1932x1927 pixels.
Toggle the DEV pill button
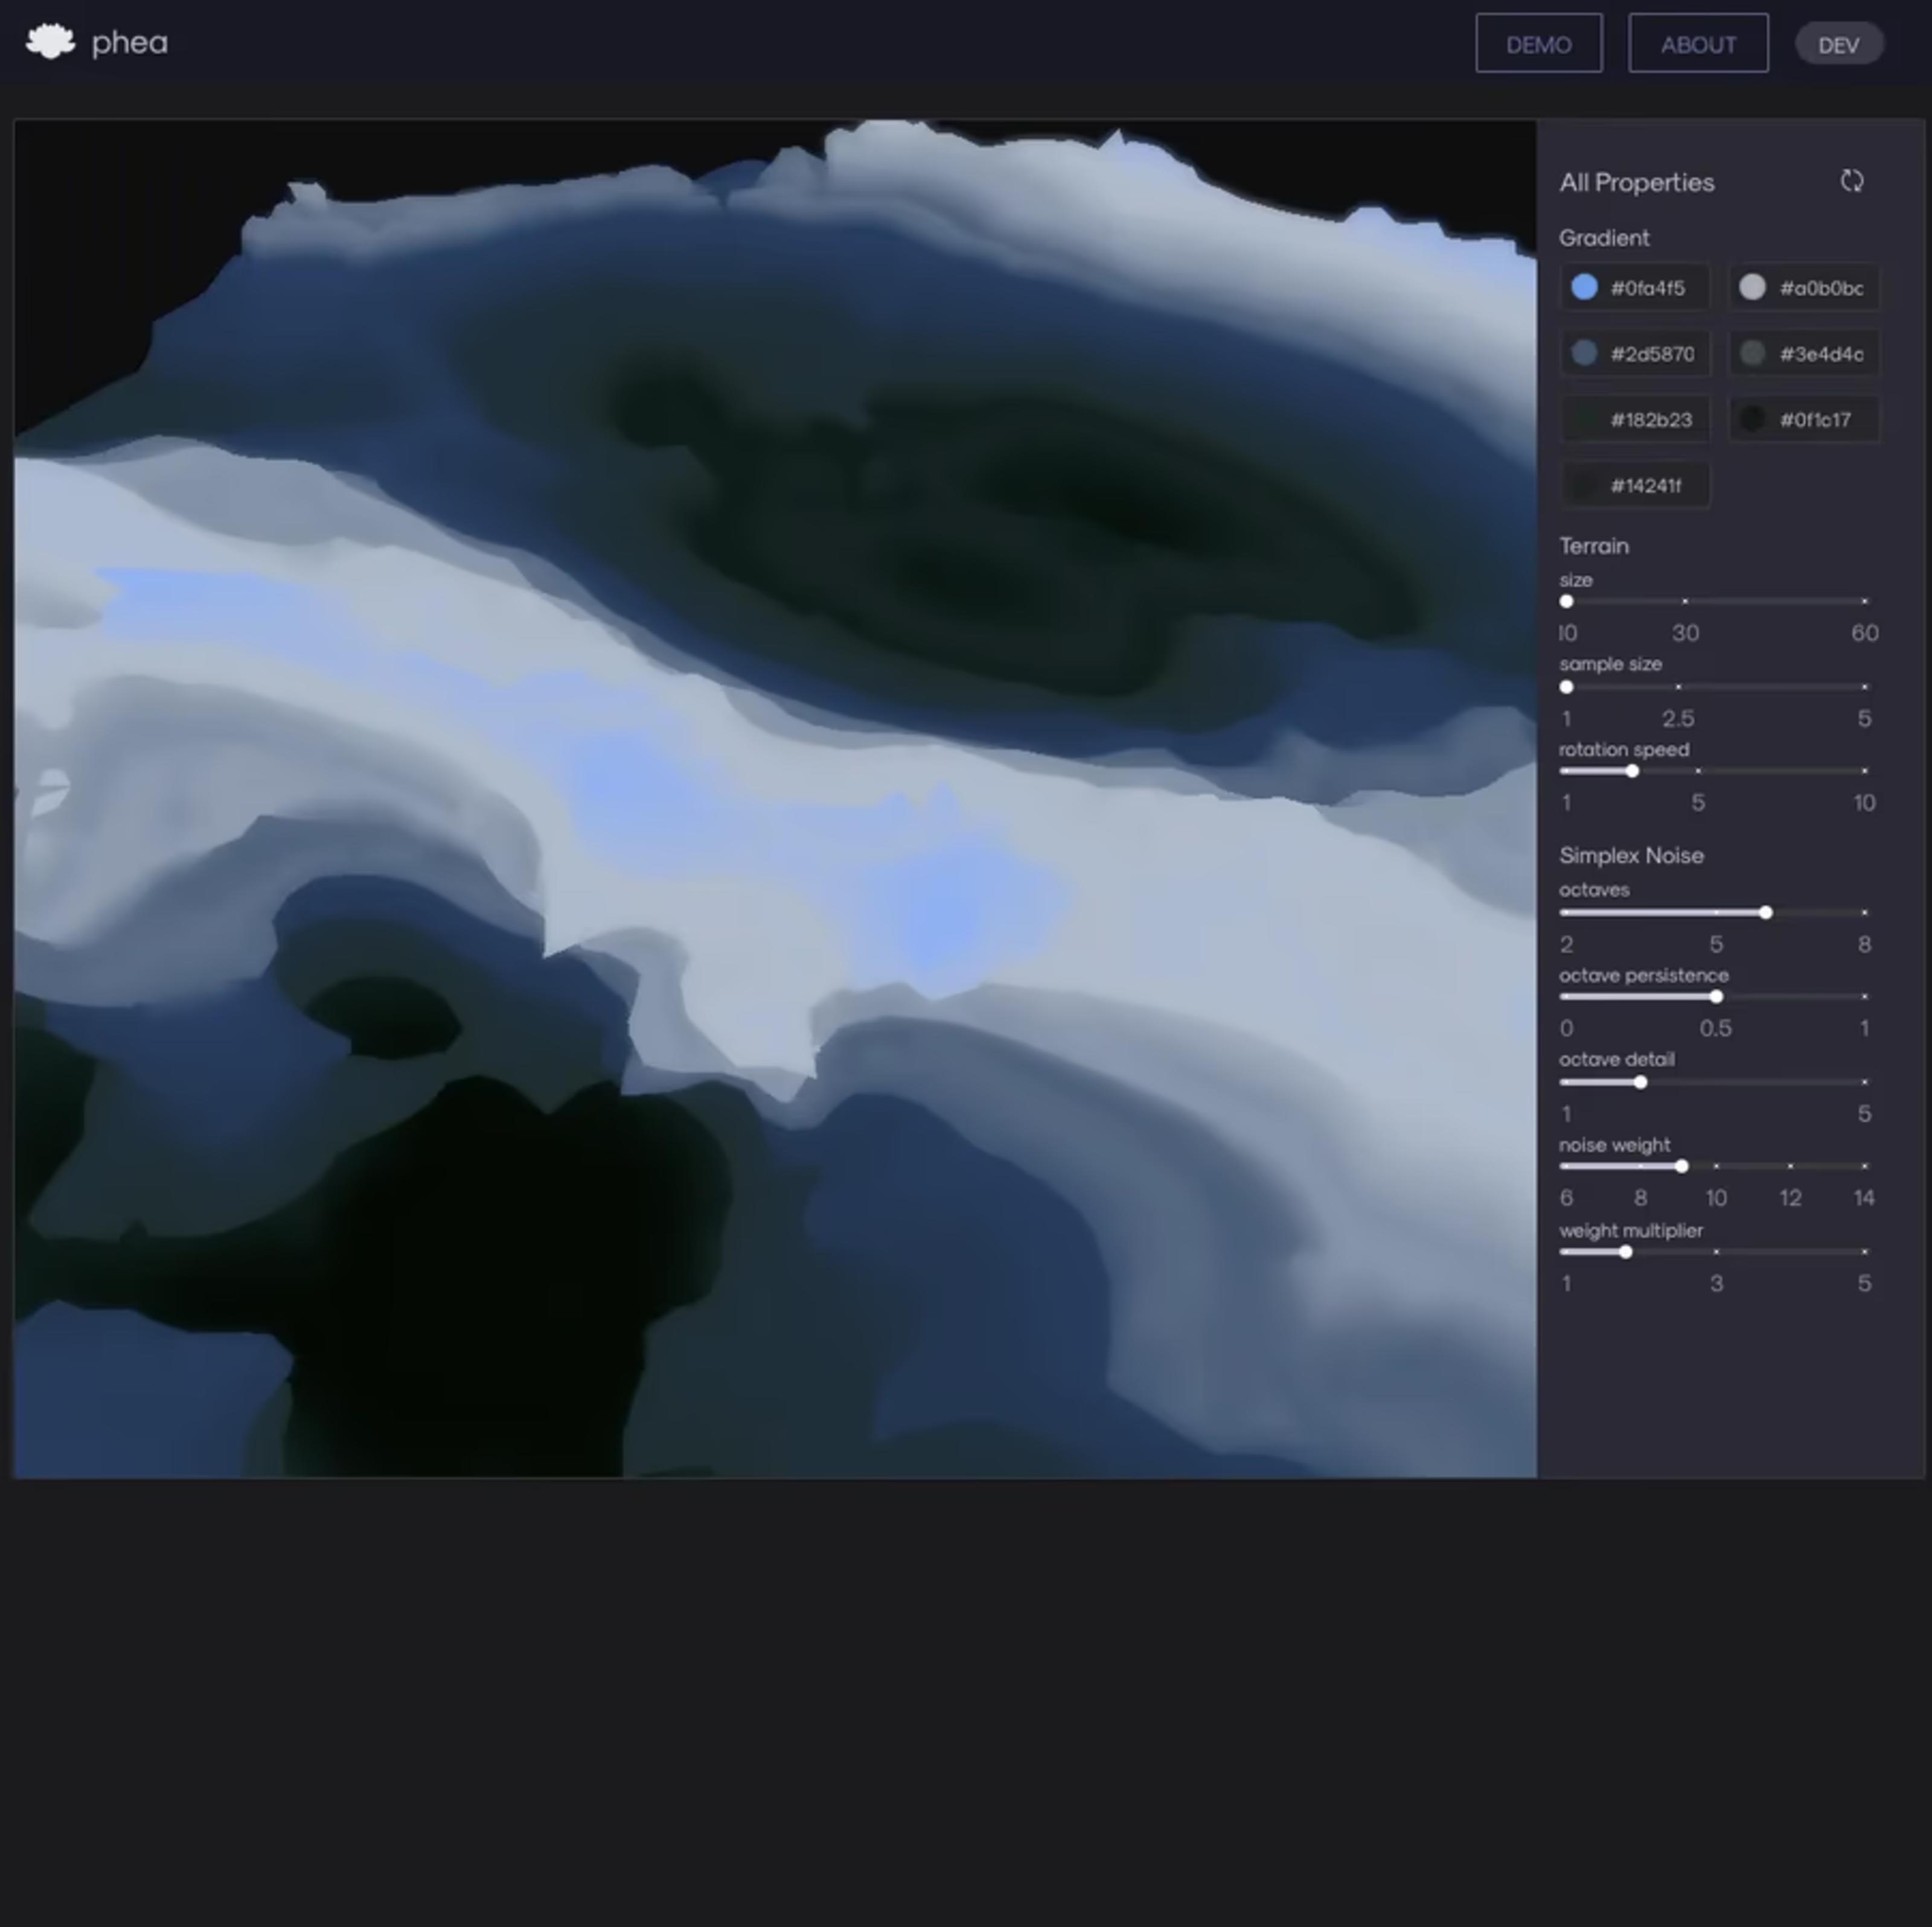(x=1838, y=45)
